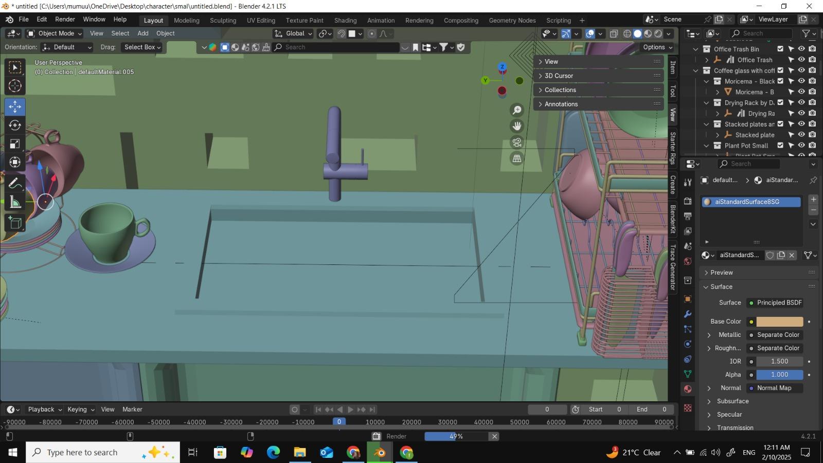
Task: Select aiStandardSurface8SG material slot
Action: pos(751,202)
